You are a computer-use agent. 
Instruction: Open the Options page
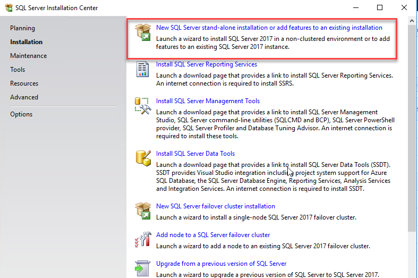pos(21,114)
